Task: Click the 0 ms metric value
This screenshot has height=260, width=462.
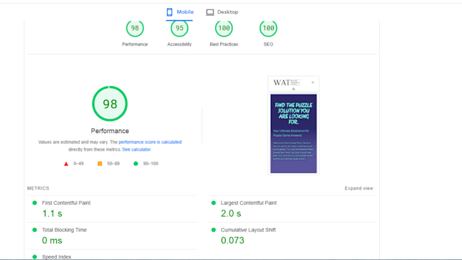Action: 52,240
